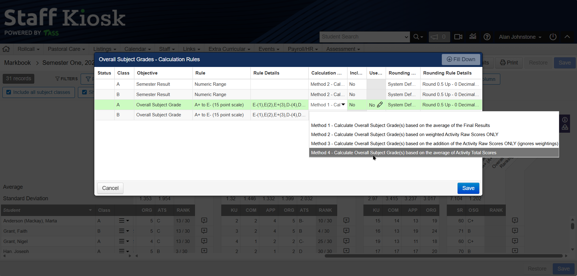Toggle Include all subject classes checkbox
Image resolution: width=577 pixels, height=276 pixels.
point(9,92)
